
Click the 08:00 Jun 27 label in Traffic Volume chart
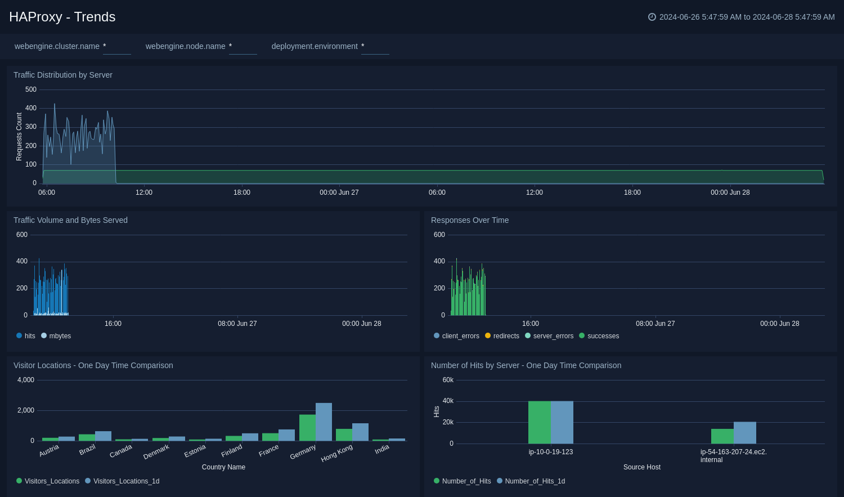click(x=237, y=324)
